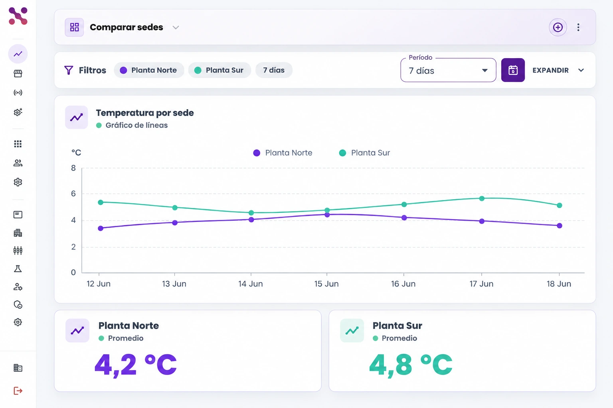Toggle Planta Norte series in chart legend
The width and height of the screenshot is (613, 408).
tap(283, 153)
